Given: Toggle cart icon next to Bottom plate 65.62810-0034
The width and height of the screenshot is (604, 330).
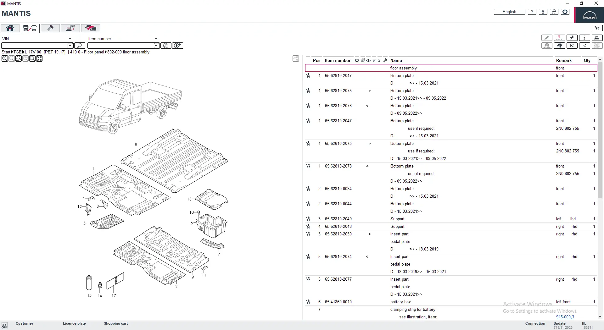Looking at the screenshot, I should (x=308, y=189).
